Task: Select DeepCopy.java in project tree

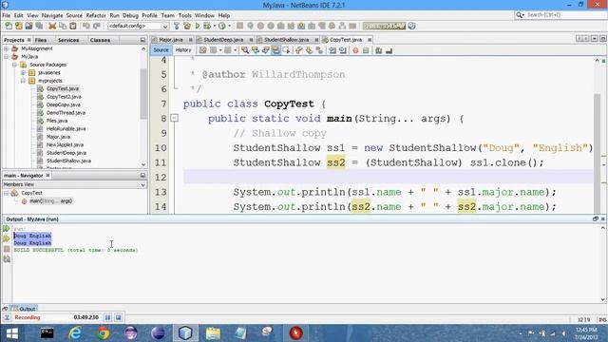Action: [x=64, y=104]
